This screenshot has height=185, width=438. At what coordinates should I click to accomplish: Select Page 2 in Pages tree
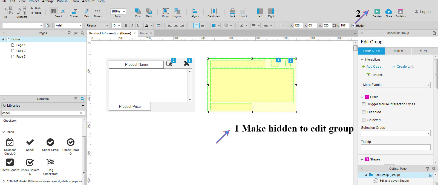click(x=21, y=51)
